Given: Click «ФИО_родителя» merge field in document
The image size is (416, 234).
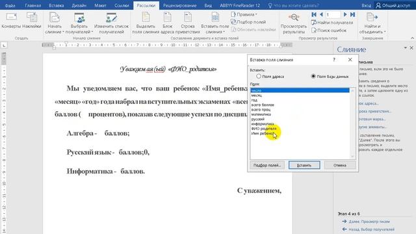Looking at the screenshot, I should click(x=192, y=70).
